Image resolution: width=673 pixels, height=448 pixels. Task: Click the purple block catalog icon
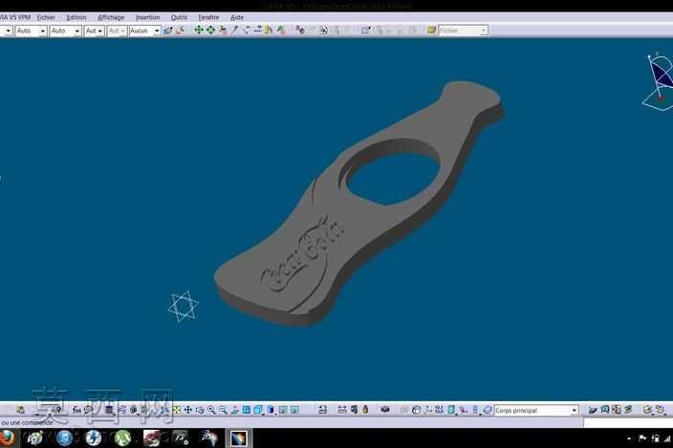coord(385,410)
